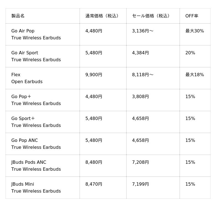Select the 8,470円 regular price cell
The width and height of the screenshot is (221, 207).
[x=94, y=184]
